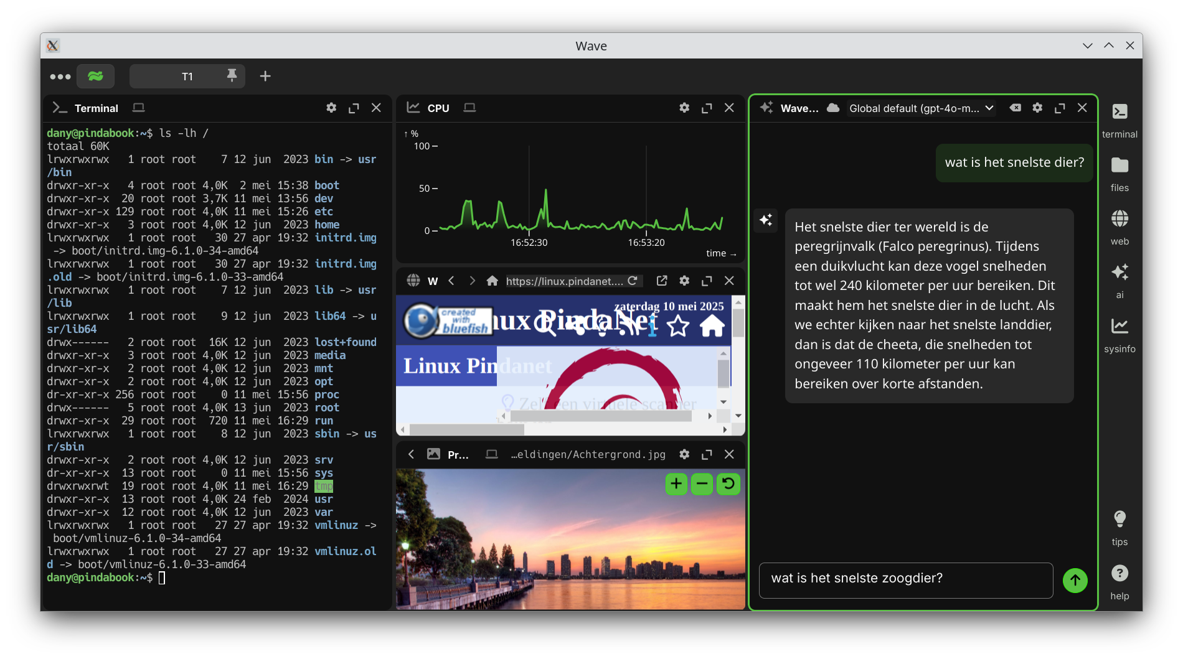Screen dimensions: 1183x659
Task: Open tips in sidebar
Action: click(1119, 528)
